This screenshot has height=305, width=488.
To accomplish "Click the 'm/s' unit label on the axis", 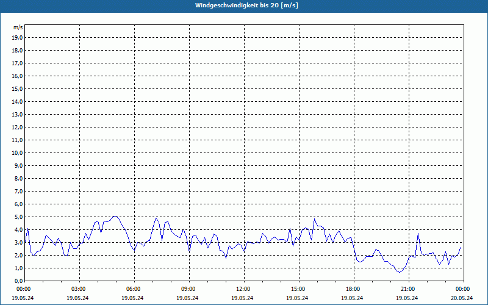I will coord(18,27).
